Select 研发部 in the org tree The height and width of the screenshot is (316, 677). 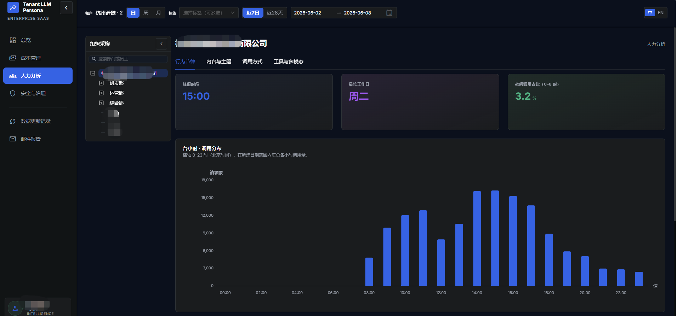(x=116, y=83)
